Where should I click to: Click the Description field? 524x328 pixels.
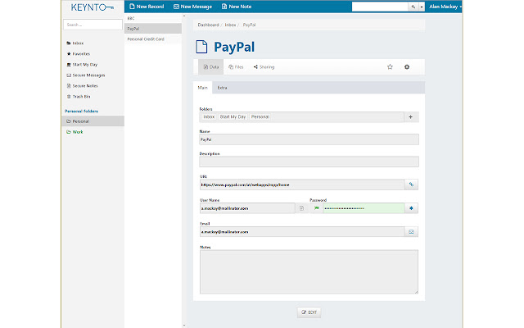(309, 162)
